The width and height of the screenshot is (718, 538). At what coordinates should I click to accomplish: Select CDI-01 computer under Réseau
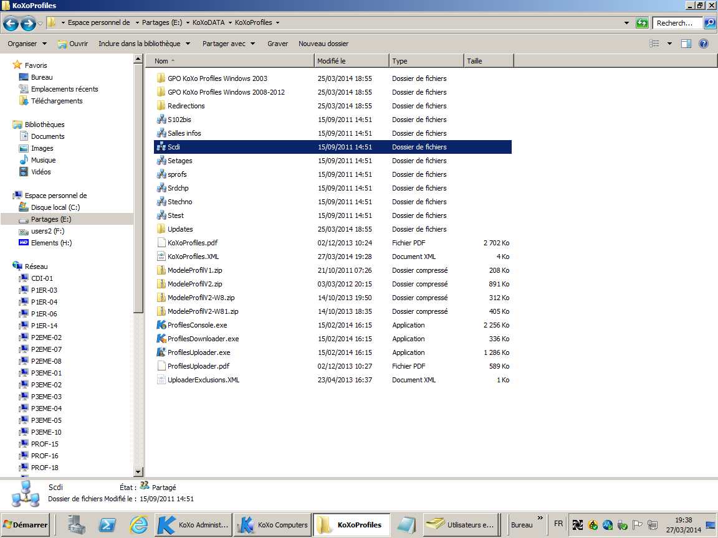[42, 278]
